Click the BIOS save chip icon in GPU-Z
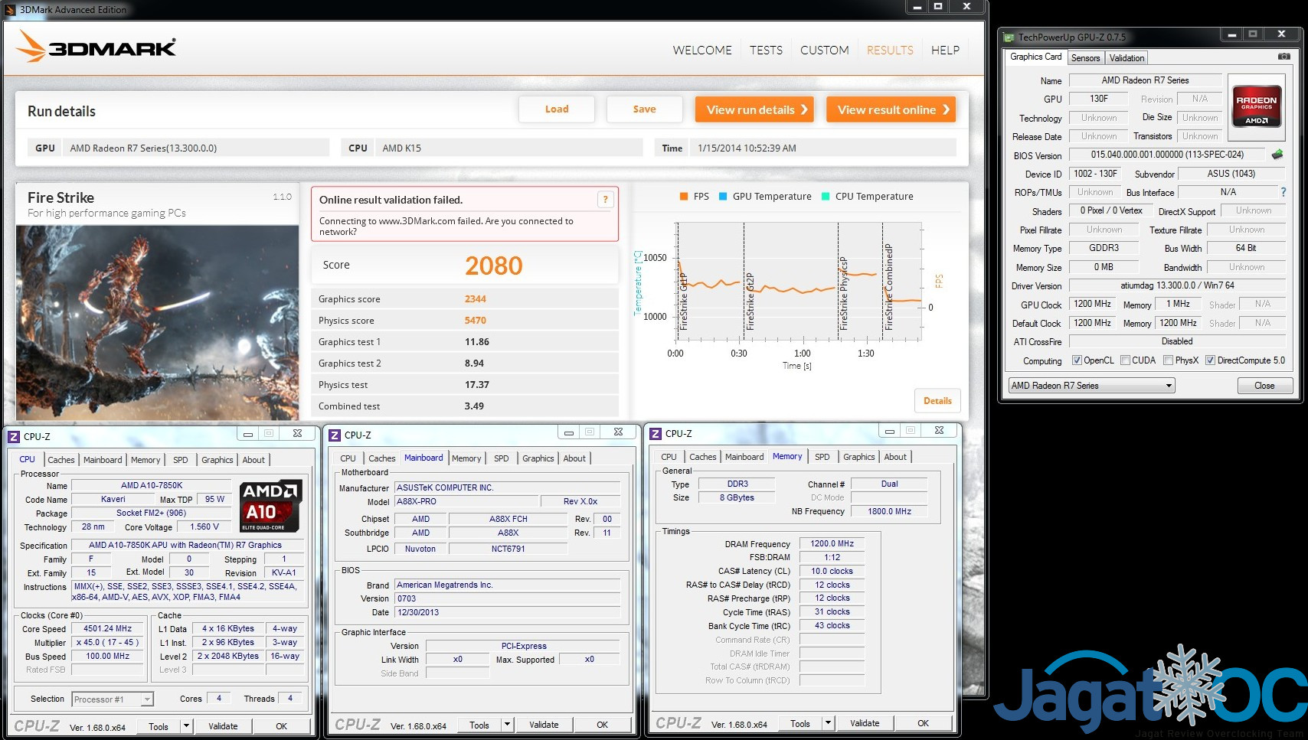Image resolution: width=1308 pixels, height=740 pixels. [1277, 155]
